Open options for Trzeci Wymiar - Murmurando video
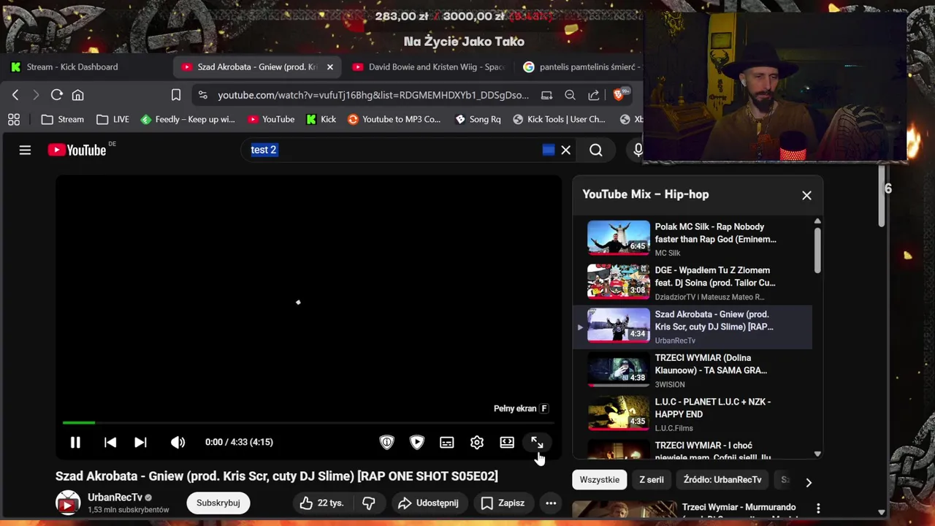This screenshot has width=935, height=526. (x=818, y=508)
